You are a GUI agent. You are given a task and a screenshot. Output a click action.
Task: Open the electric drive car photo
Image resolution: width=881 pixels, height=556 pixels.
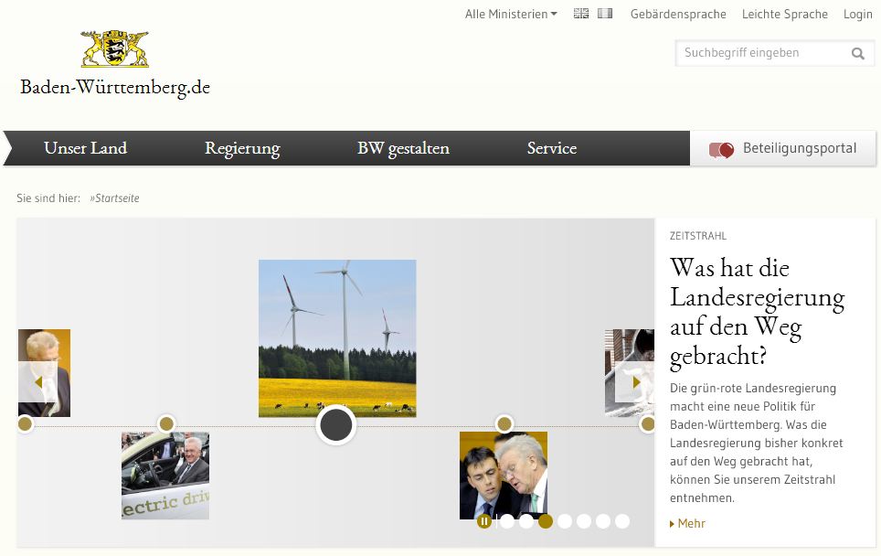[165, 476]
